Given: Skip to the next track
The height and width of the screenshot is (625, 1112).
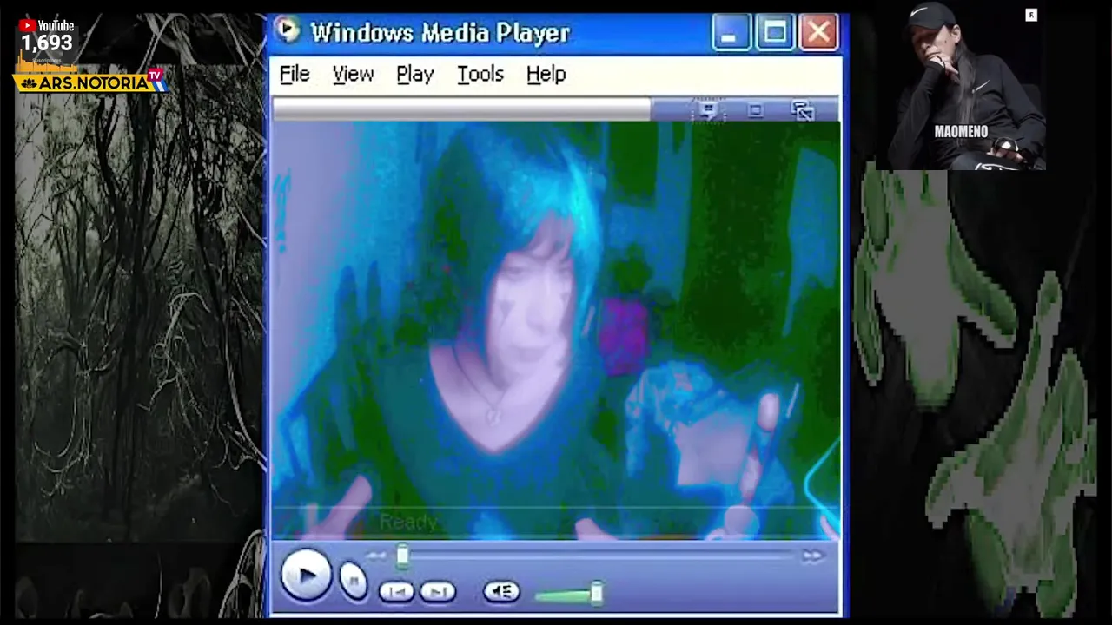Looking at the screenshot, I should (437, 592).
